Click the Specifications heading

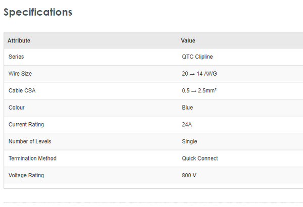tap(38, 12)
